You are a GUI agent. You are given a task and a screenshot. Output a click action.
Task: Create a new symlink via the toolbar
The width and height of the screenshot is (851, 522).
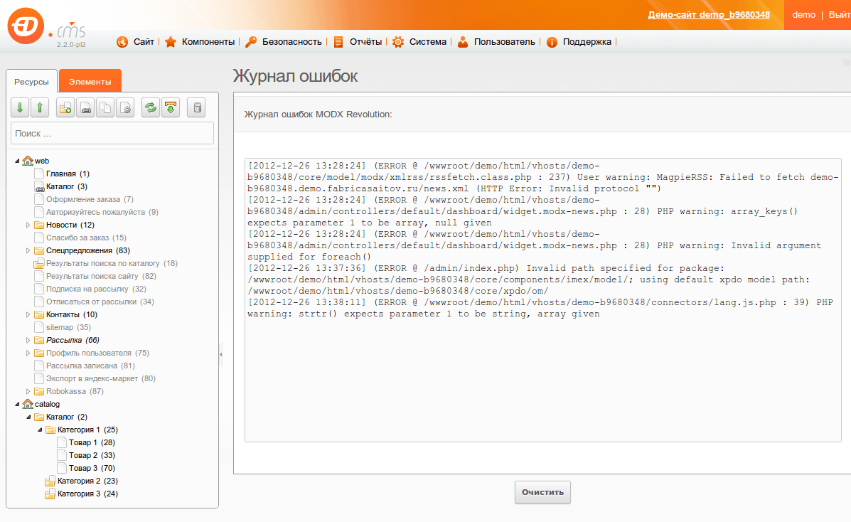[105, 107]
